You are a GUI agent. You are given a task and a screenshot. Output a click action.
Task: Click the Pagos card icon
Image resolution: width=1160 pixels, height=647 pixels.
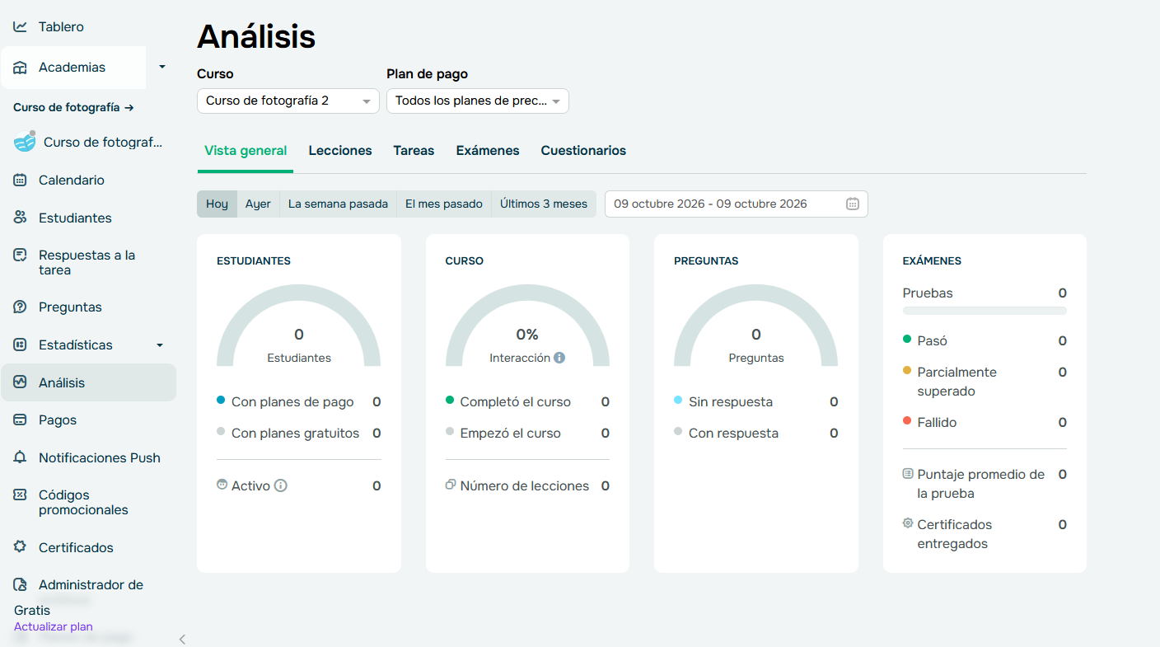(21, 420)
